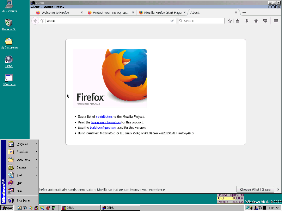Viewport: 282px width, 211px height.
Task: Click the Start button
Action: tap(7, 208)
